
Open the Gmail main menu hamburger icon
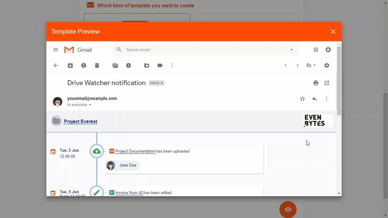coord(55,50)
